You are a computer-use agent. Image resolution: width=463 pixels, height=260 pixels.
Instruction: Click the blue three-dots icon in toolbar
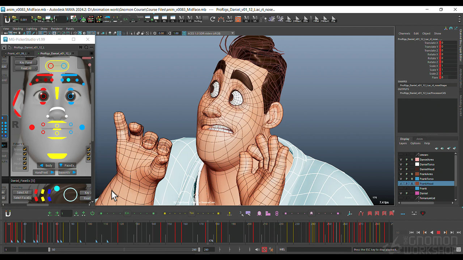pyautogui.click(x=403, y=213)
